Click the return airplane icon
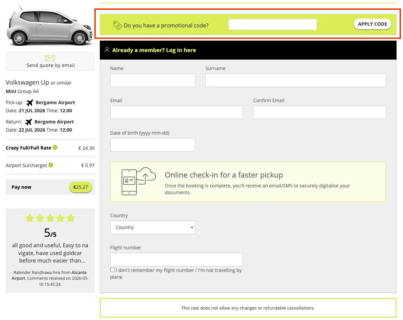Viewport: 403px width, 320px height. (28, 122)
